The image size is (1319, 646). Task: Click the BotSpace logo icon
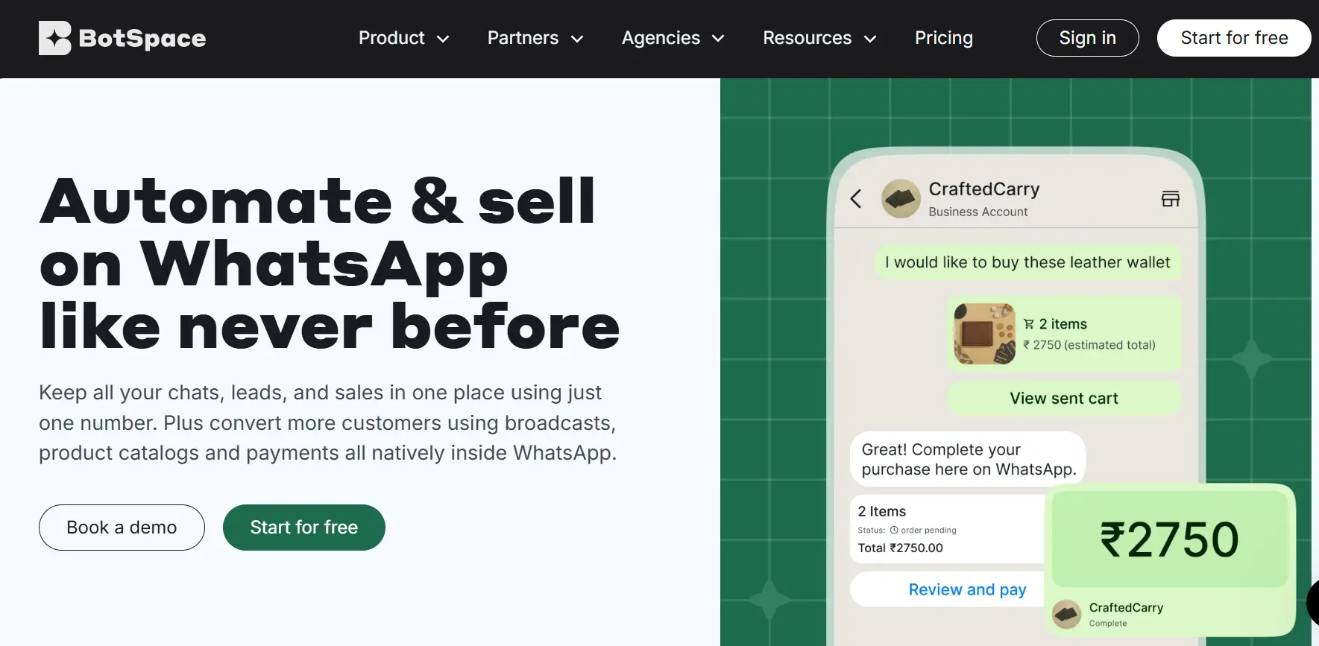tap(54, 37)
